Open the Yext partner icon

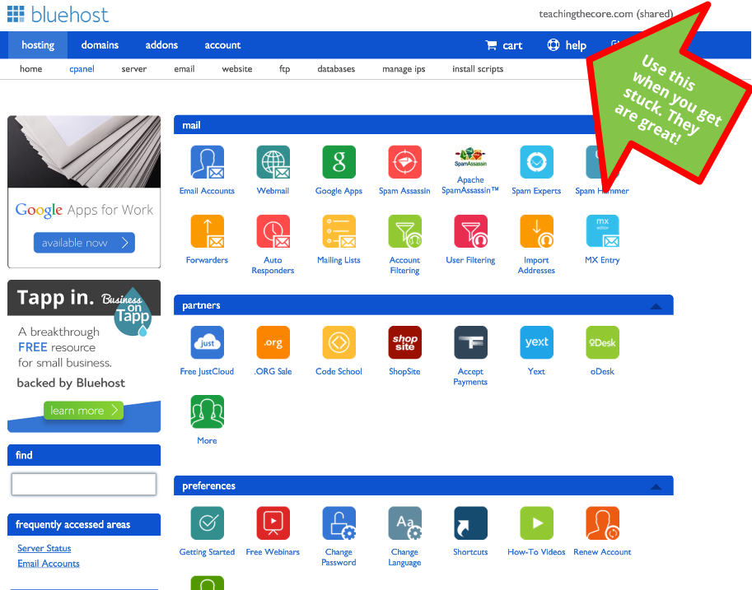(536, 342)
